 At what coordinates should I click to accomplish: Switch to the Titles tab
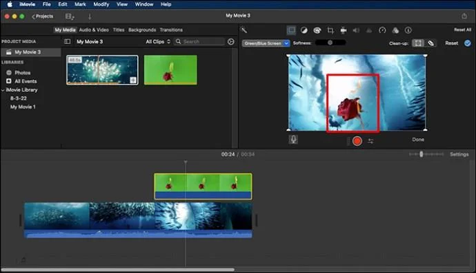pyautogui.click(x=119, y=30)
